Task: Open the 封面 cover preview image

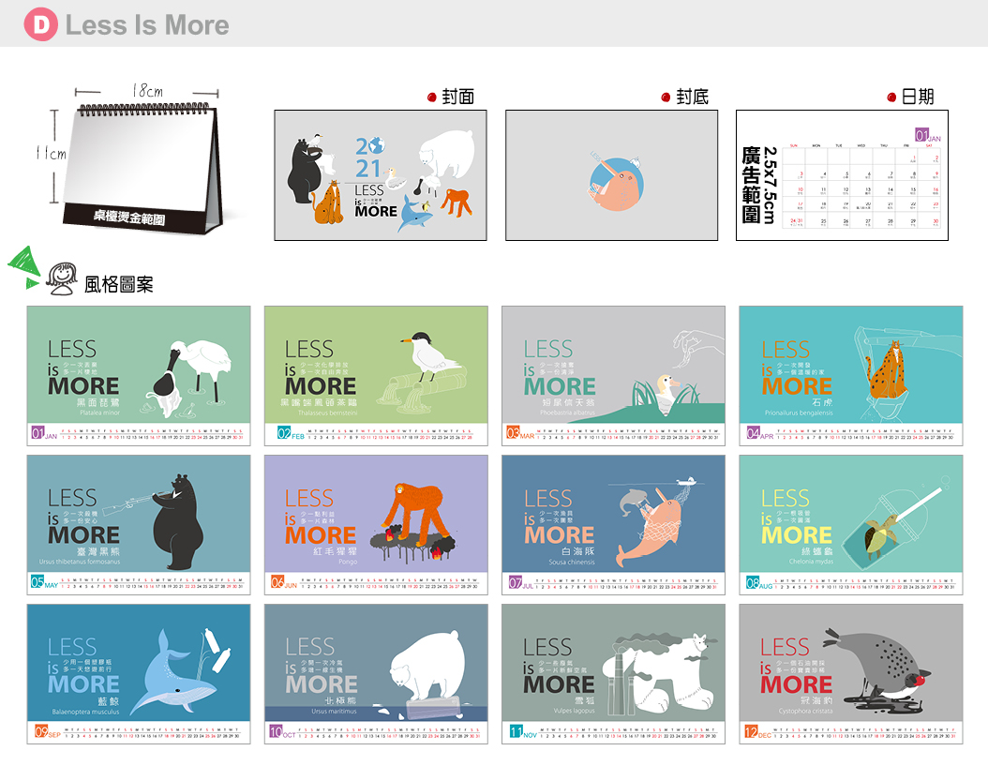Action: (x=381, y=175)
